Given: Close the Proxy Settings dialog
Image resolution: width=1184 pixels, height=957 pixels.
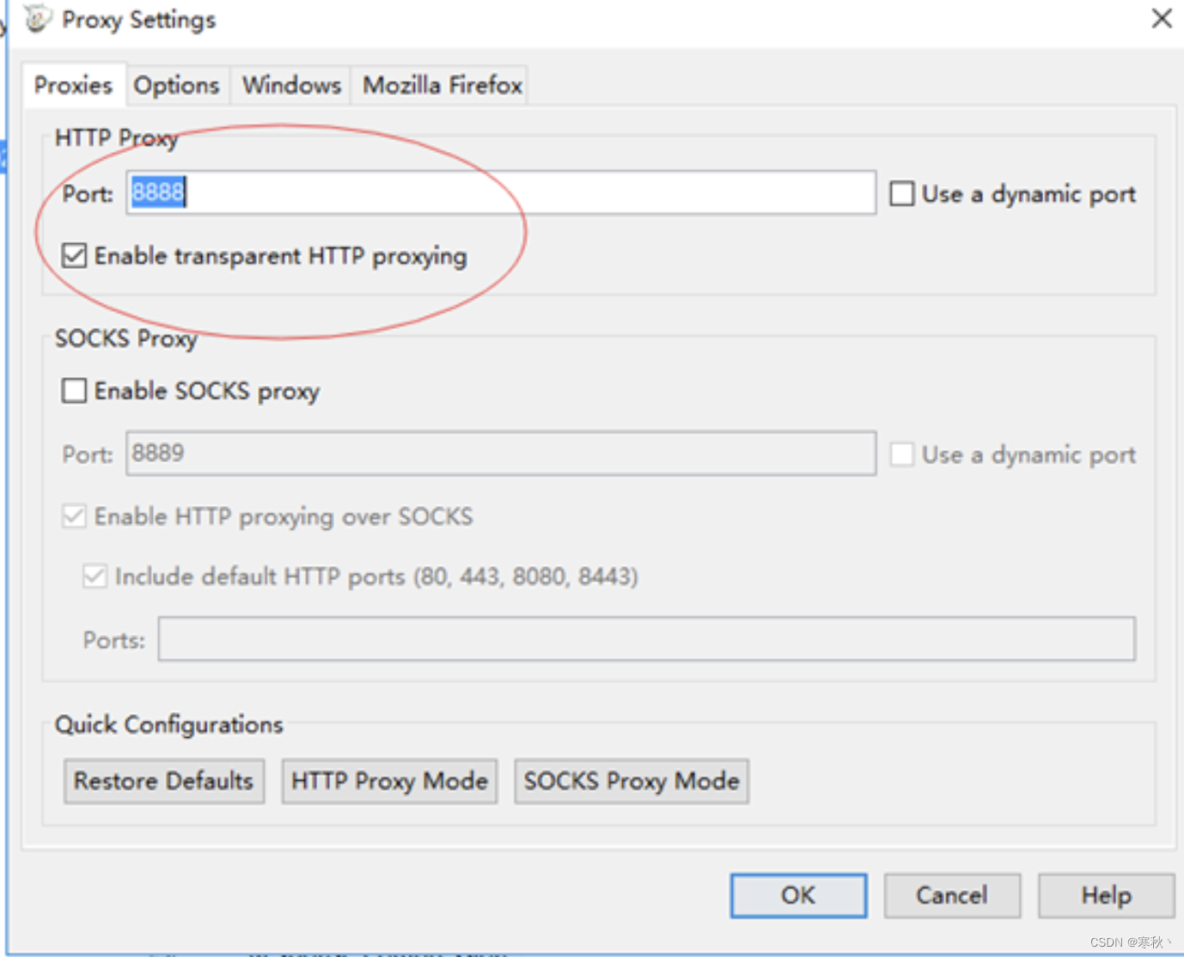Looking at the screenshot, I should coord(1162,18).
